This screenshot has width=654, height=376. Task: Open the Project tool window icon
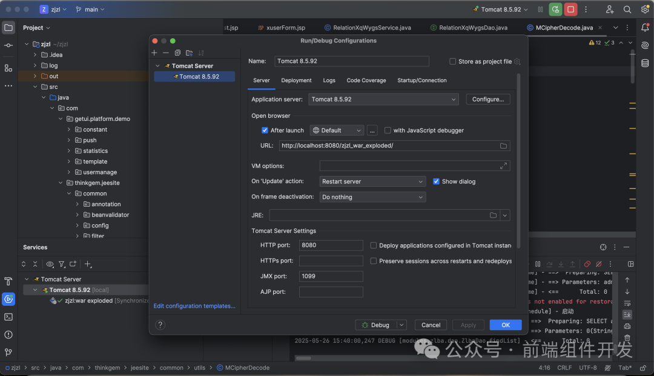[x=8, y=28]
